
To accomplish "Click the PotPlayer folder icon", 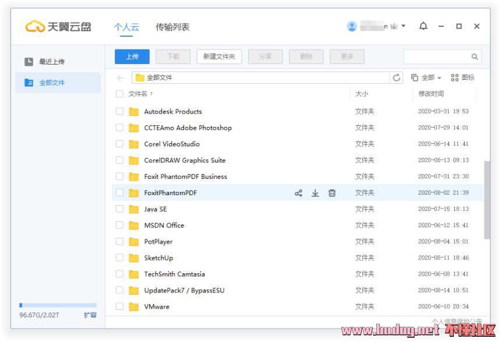I will click(133, 242).
